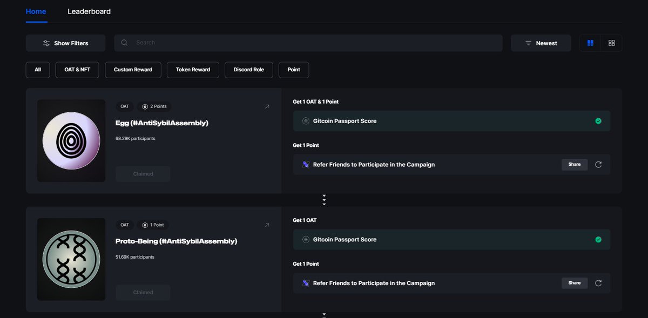Click the 2 Points badge
This screenshot has width=648, height=318.
[155, 106]
